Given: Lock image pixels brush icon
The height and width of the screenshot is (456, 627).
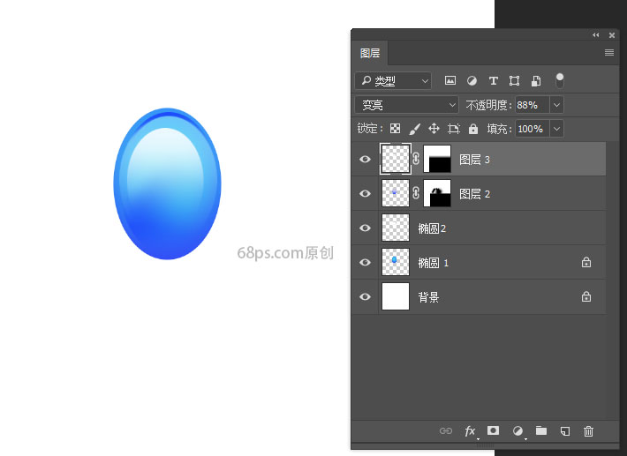Looking at the screenshot, I should tap(415, 129).
